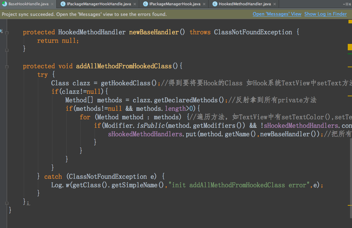Click catch keyword
This screenshot has height=228, width=352.
[x=53, y=177]
